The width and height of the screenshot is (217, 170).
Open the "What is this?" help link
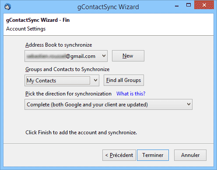[131, 94]
